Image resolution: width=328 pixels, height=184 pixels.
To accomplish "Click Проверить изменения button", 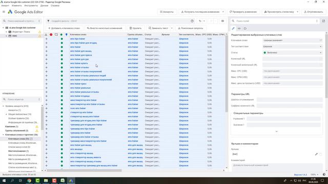I will [243, 12].
